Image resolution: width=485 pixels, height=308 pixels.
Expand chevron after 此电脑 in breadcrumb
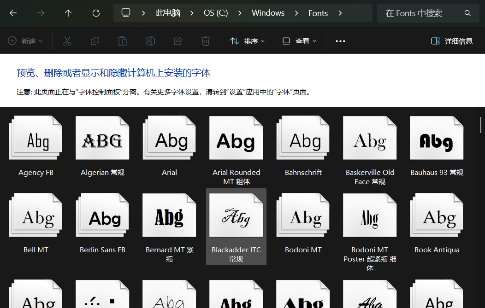192,13
